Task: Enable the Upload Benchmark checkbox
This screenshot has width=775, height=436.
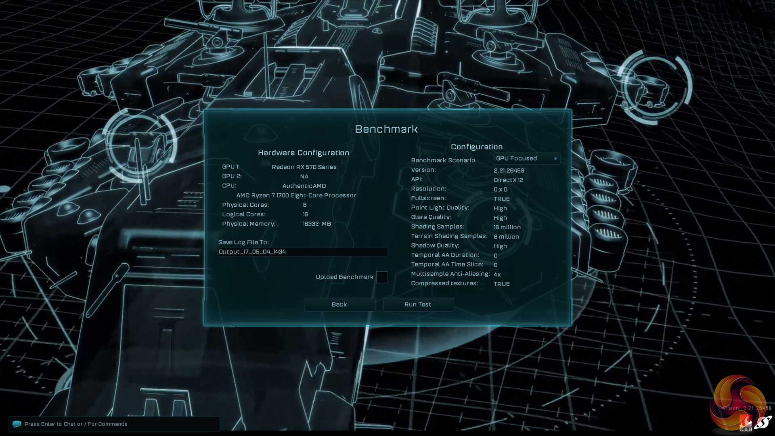Action: (x=382, y=277)
